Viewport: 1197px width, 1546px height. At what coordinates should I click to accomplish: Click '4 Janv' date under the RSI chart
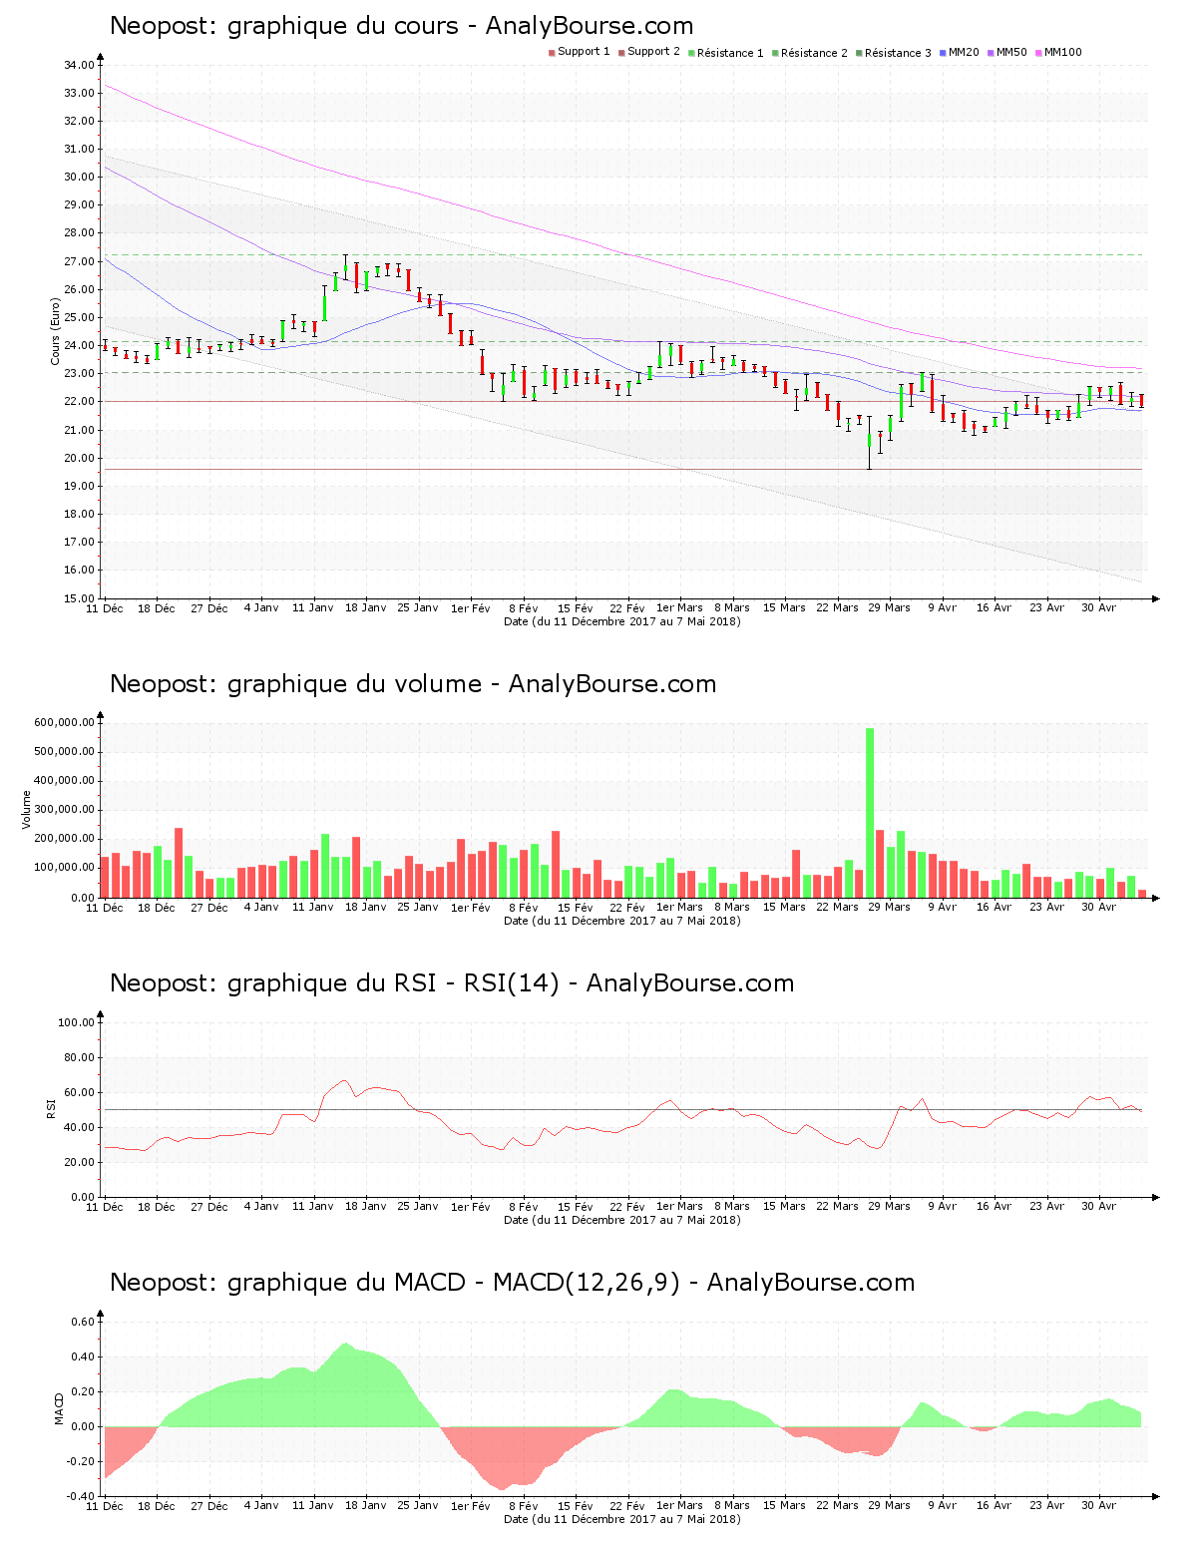261,1206
